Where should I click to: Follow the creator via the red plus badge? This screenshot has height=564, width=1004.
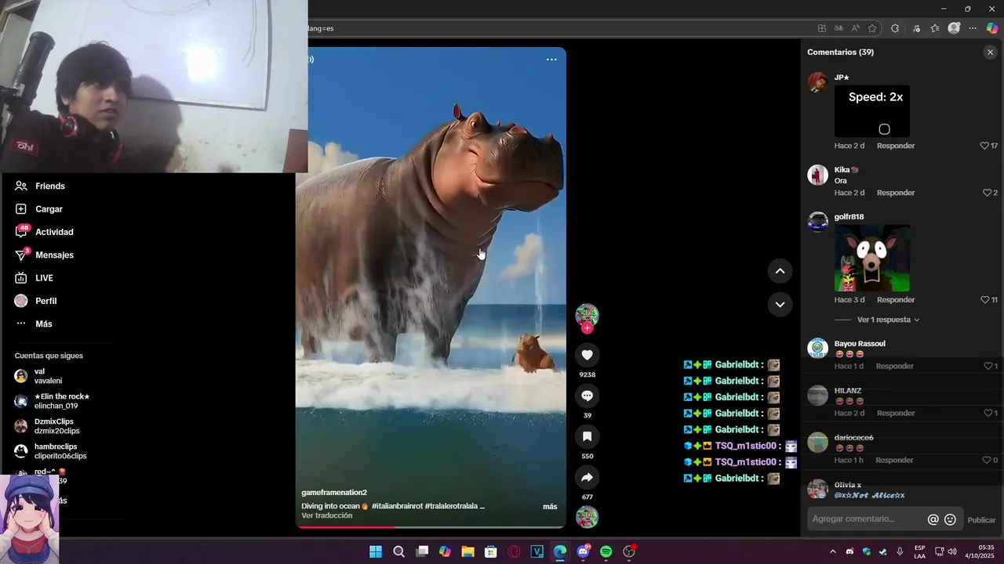click(x=587, y=328)
